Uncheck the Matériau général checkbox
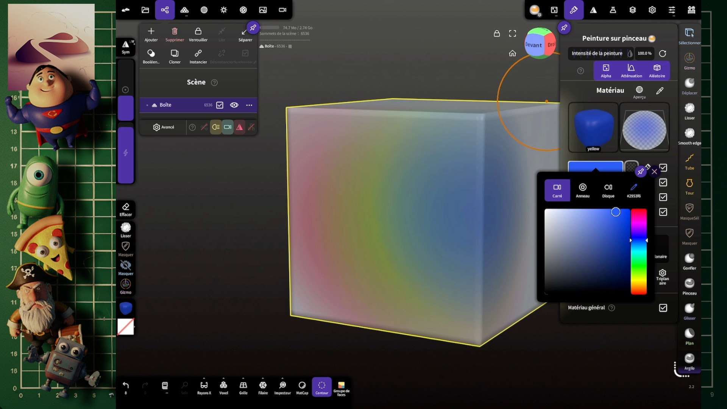 click(663, 308)
